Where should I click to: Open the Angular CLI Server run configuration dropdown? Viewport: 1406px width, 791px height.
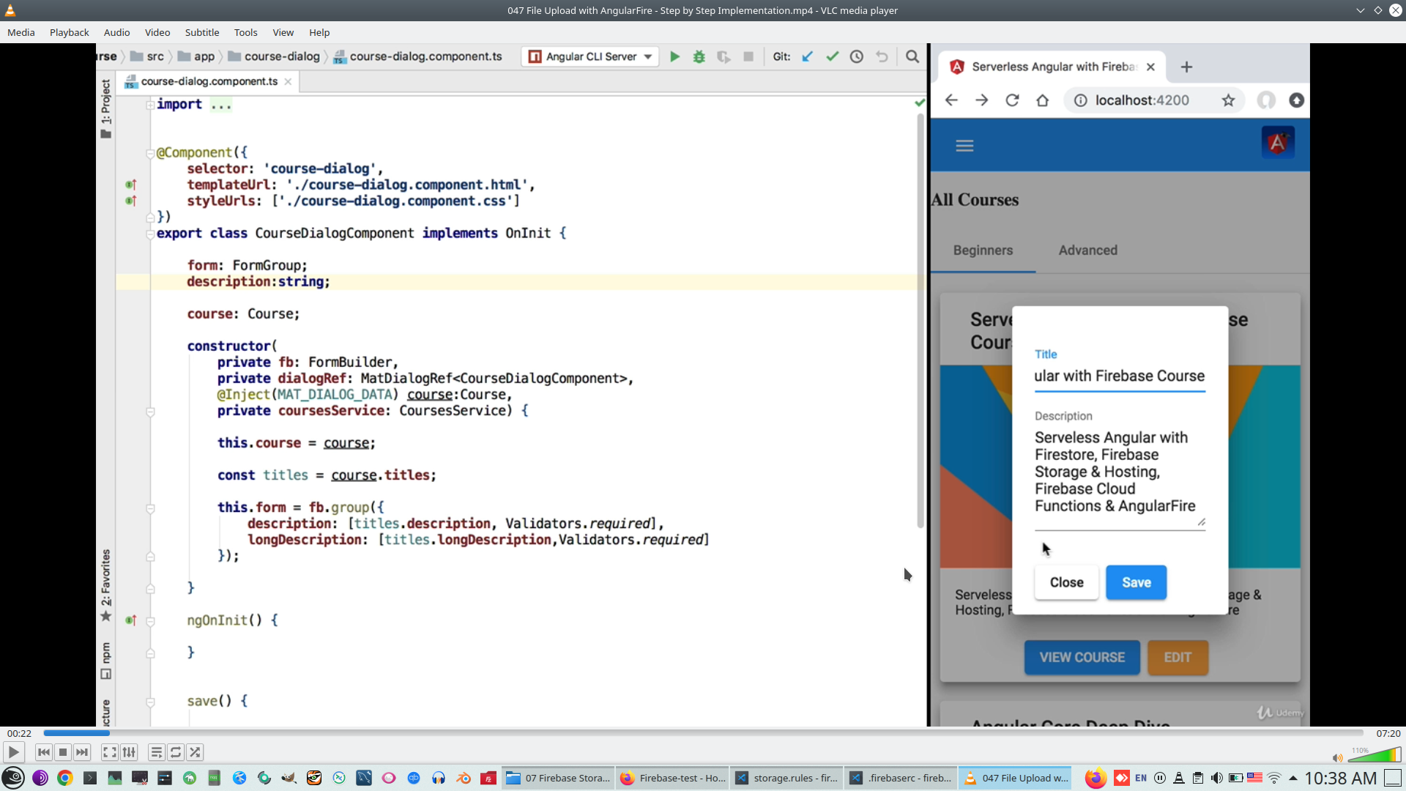click(647, 56)
